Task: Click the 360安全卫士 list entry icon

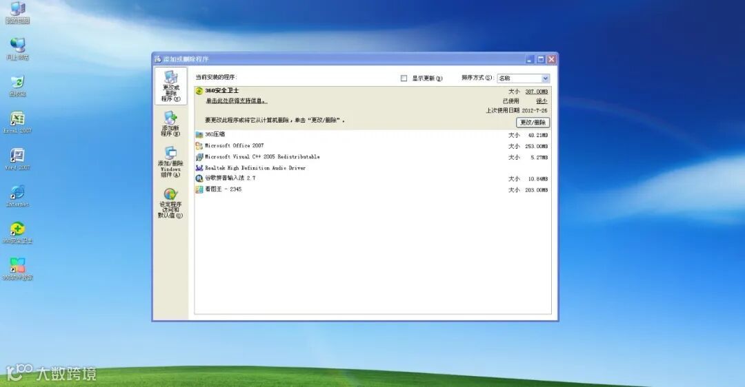Action: coord(199,91)
